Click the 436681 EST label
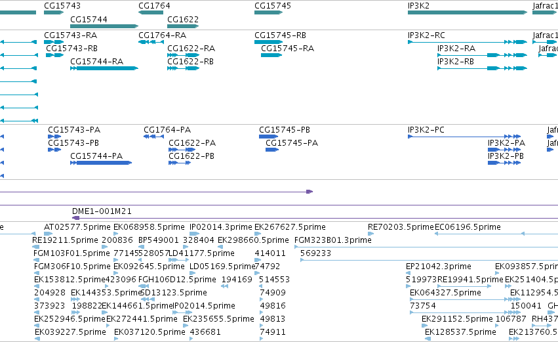Image resolution: width=558 pixels, height=342 pixels. [205, 332]
